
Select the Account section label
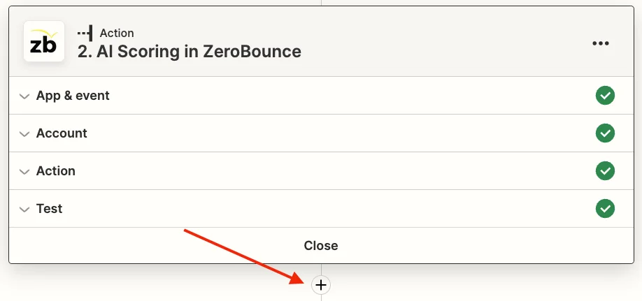(x=62, y=133)
